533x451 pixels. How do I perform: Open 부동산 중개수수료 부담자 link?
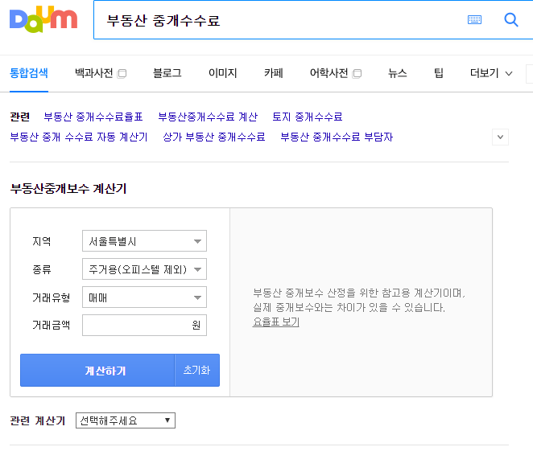click(337, 137)
